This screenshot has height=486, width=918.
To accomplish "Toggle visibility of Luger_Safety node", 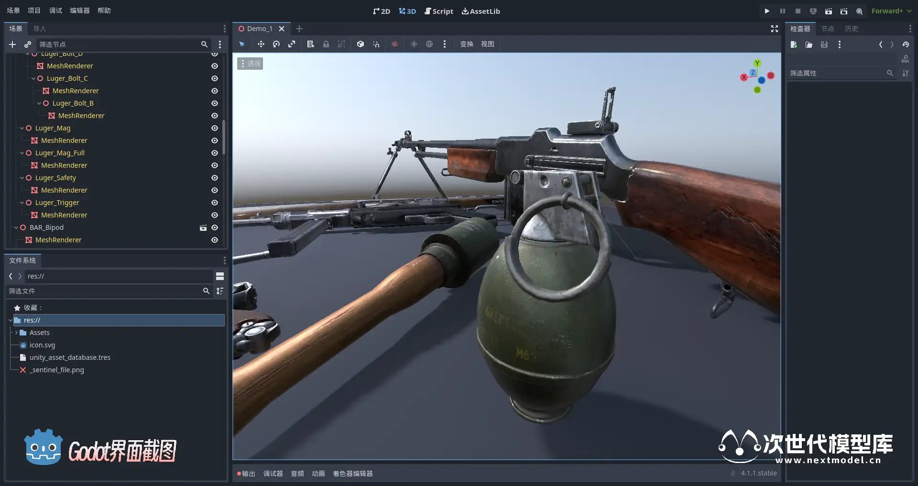I will [x=215, y=178].
